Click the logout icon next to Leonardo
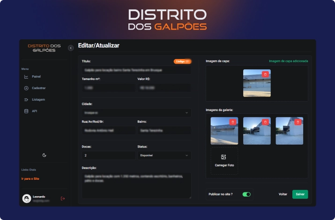 point(63,198)
